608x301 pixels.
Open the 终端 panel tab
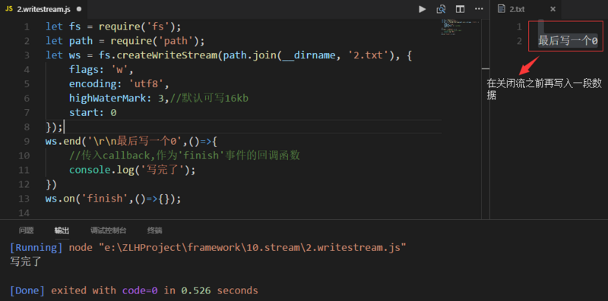coord(154,230)
